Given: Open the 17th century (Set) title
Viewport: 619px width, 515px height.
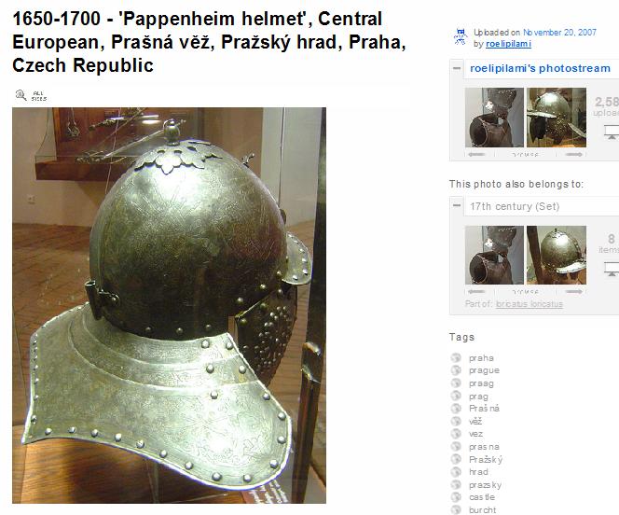Looking at the screenshot, I should click(x=515, y=206).
